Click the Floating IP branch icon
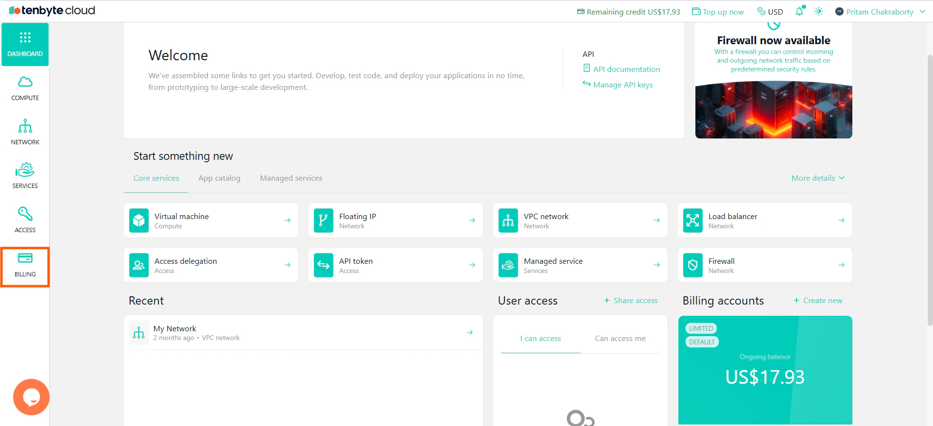 click(324, 221)
